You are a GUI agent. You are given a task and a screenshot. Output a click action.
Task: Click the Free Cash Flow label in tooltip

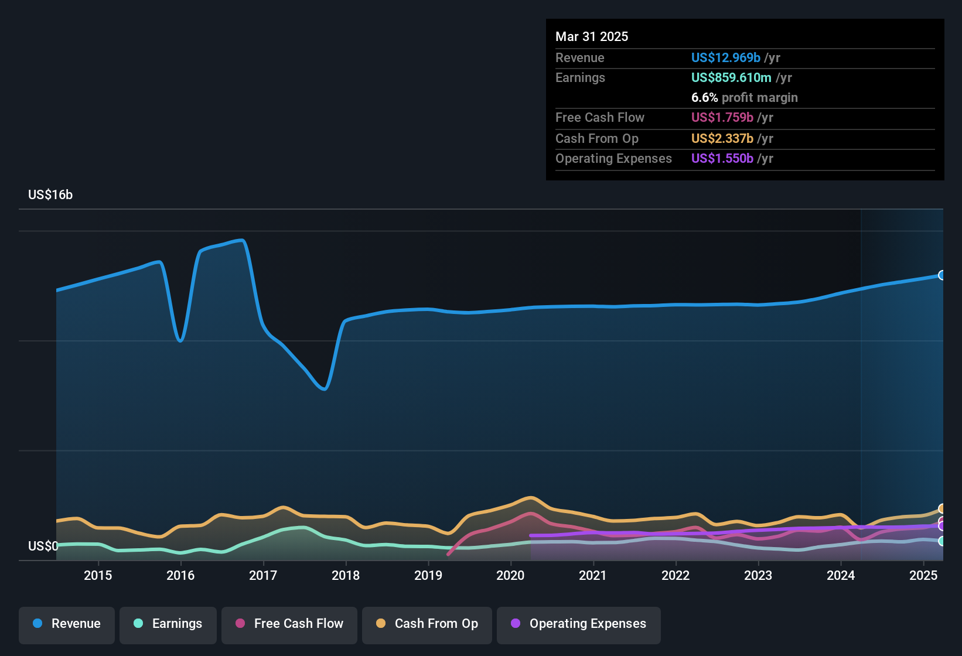(x=600, y=117)
